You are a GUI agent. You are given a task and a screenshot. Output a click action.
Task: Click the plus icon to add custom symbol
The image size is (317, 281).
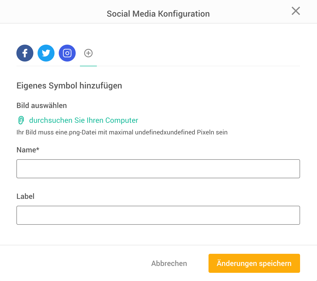(88, 53)
